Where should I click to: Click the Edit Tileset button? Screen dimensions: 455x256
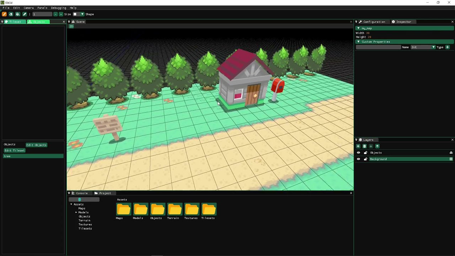click(15, 150)
